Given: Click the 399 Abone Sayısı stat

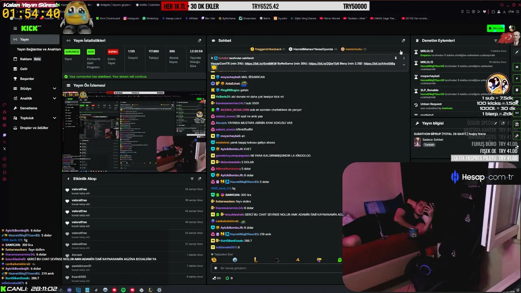Looking at the screenshot, I should (173, 57).
